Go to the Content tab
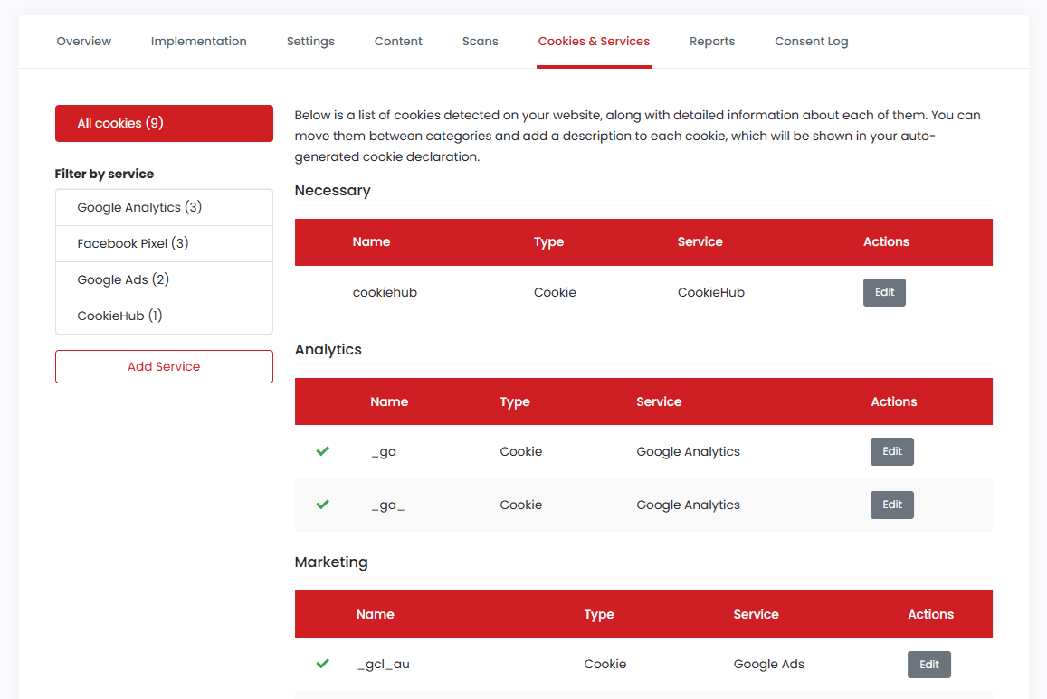Viewport: 1047px width, 699px height. tap(398, 42)
